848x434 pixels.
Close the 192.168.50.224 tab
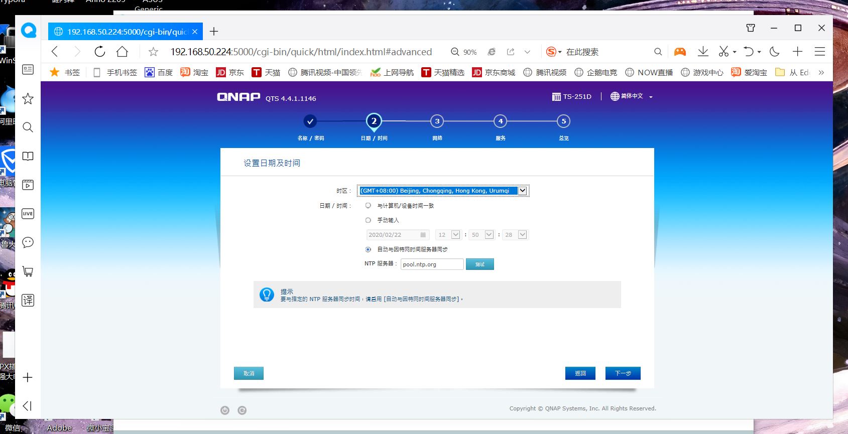(x=195, y=32)
